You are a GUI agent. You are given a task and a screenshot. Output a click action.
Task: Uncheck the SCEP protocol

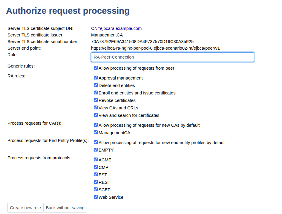pyautogui.click(x=96, y=189)
